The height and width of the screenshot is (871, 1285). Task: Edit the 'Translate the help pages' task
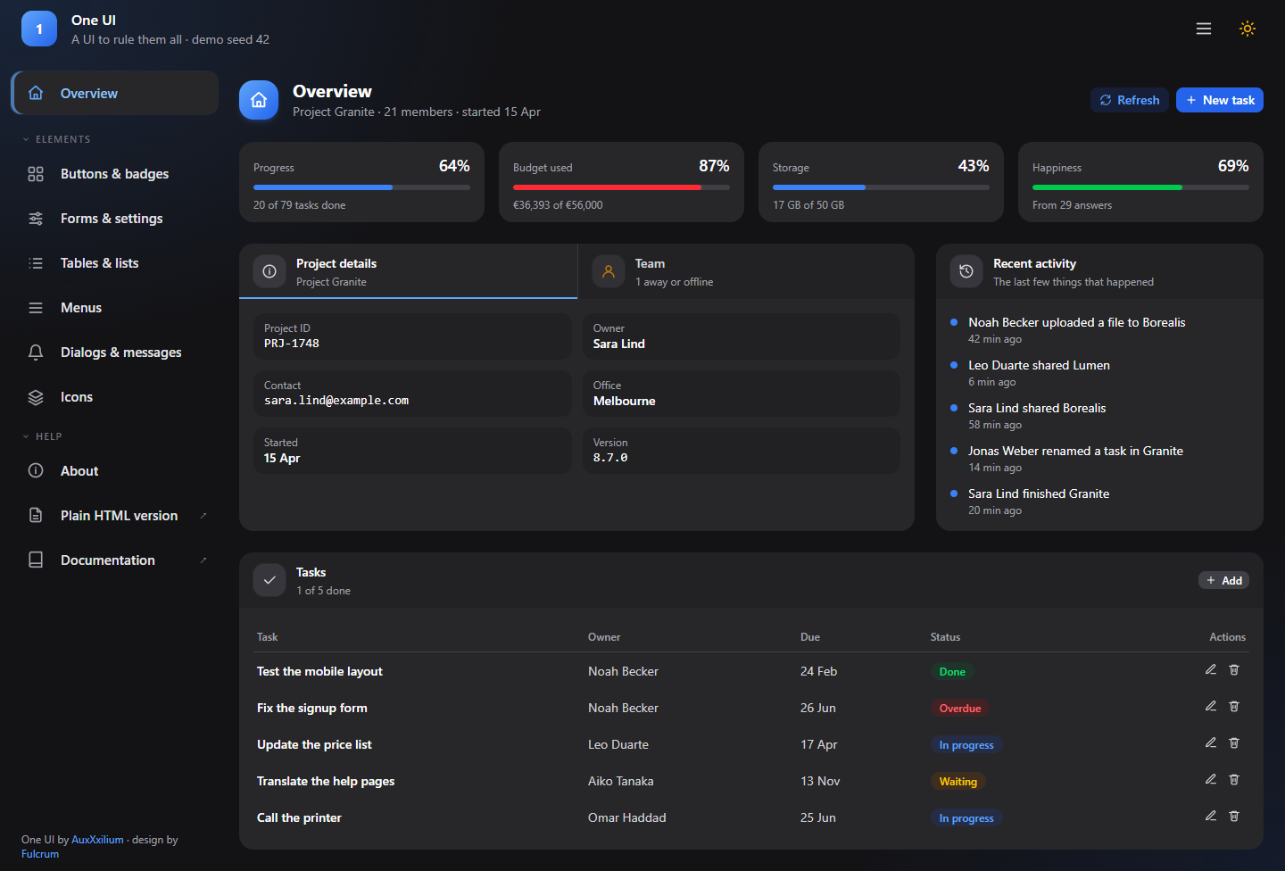pos(1211,779)
